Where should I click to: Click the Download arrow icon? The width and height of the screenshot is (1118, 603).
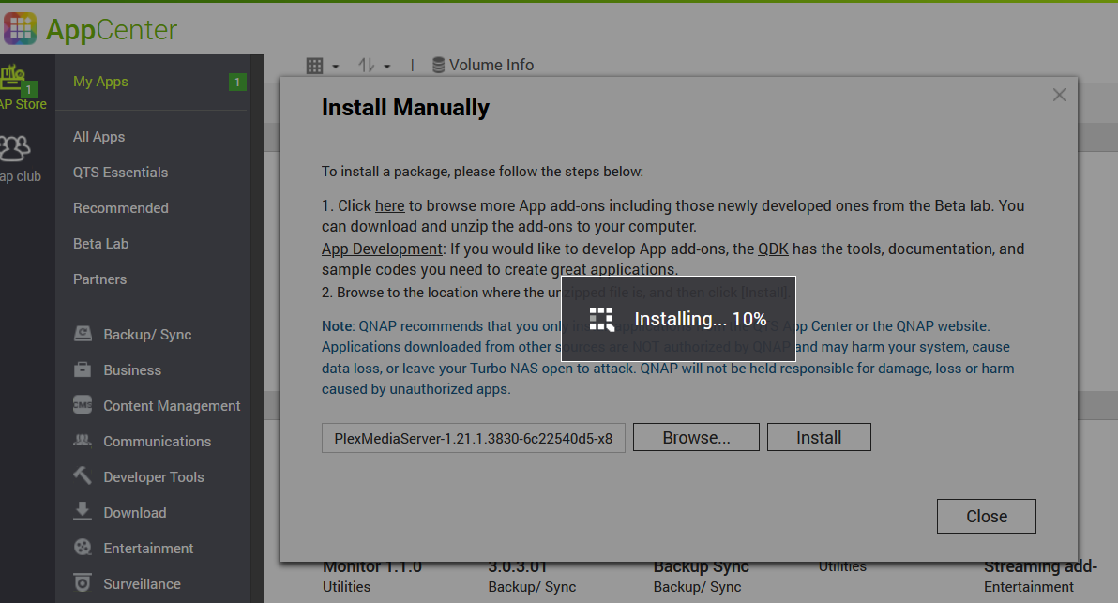tap(83, 512)
